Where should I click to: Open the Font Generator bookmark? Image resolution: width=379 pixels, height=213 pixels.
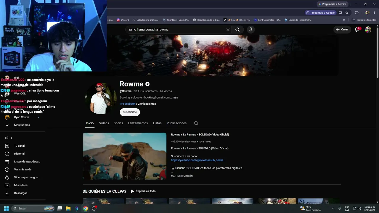267,20
